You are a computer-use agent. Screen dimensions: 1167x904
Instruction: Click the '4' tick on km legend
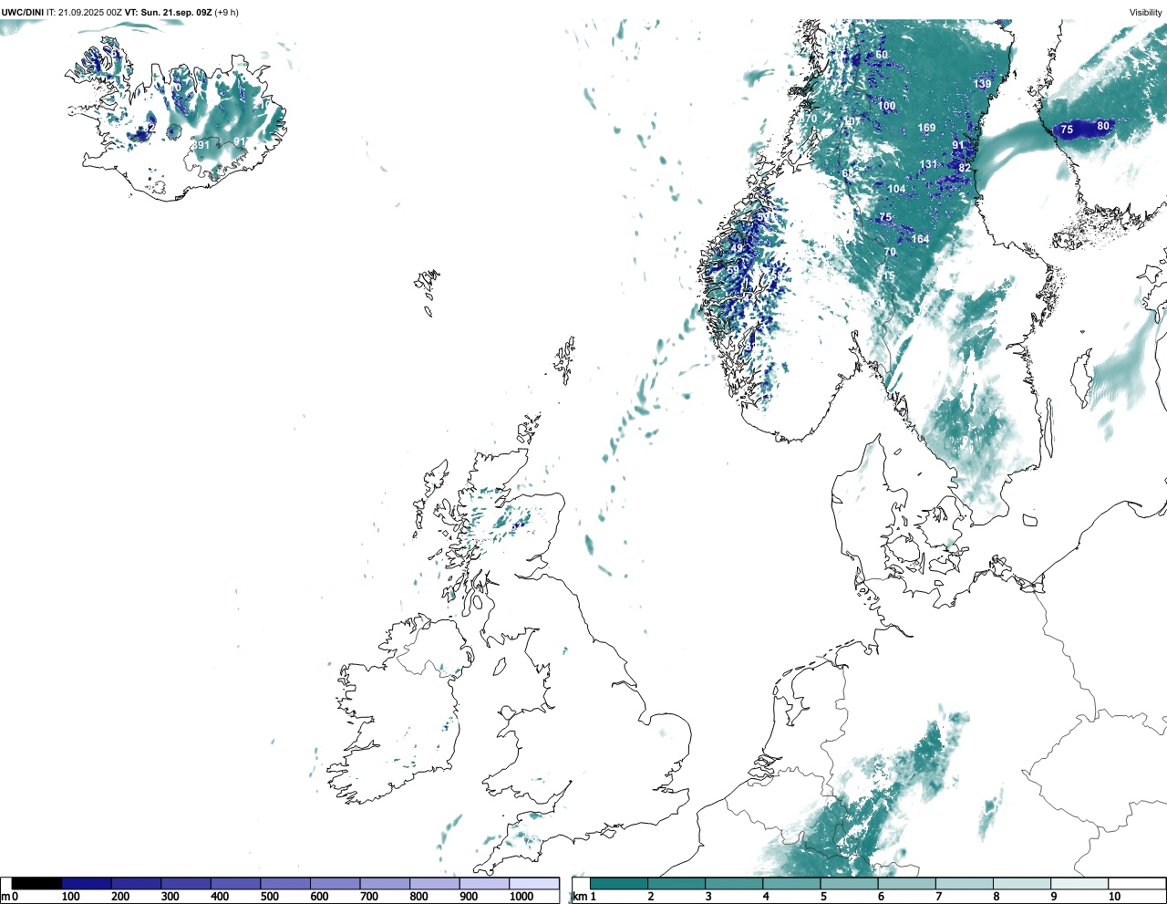click(x=766, y=897)
